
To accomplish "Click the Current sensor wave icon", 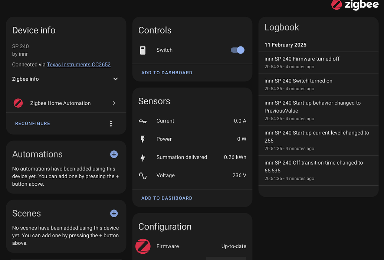I will pos(143,121).
